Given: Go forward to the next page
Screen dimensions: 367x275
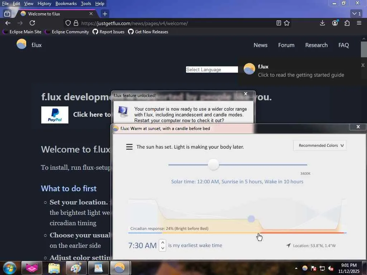Looking at the screenshot, I should click(x=20, y=23).
